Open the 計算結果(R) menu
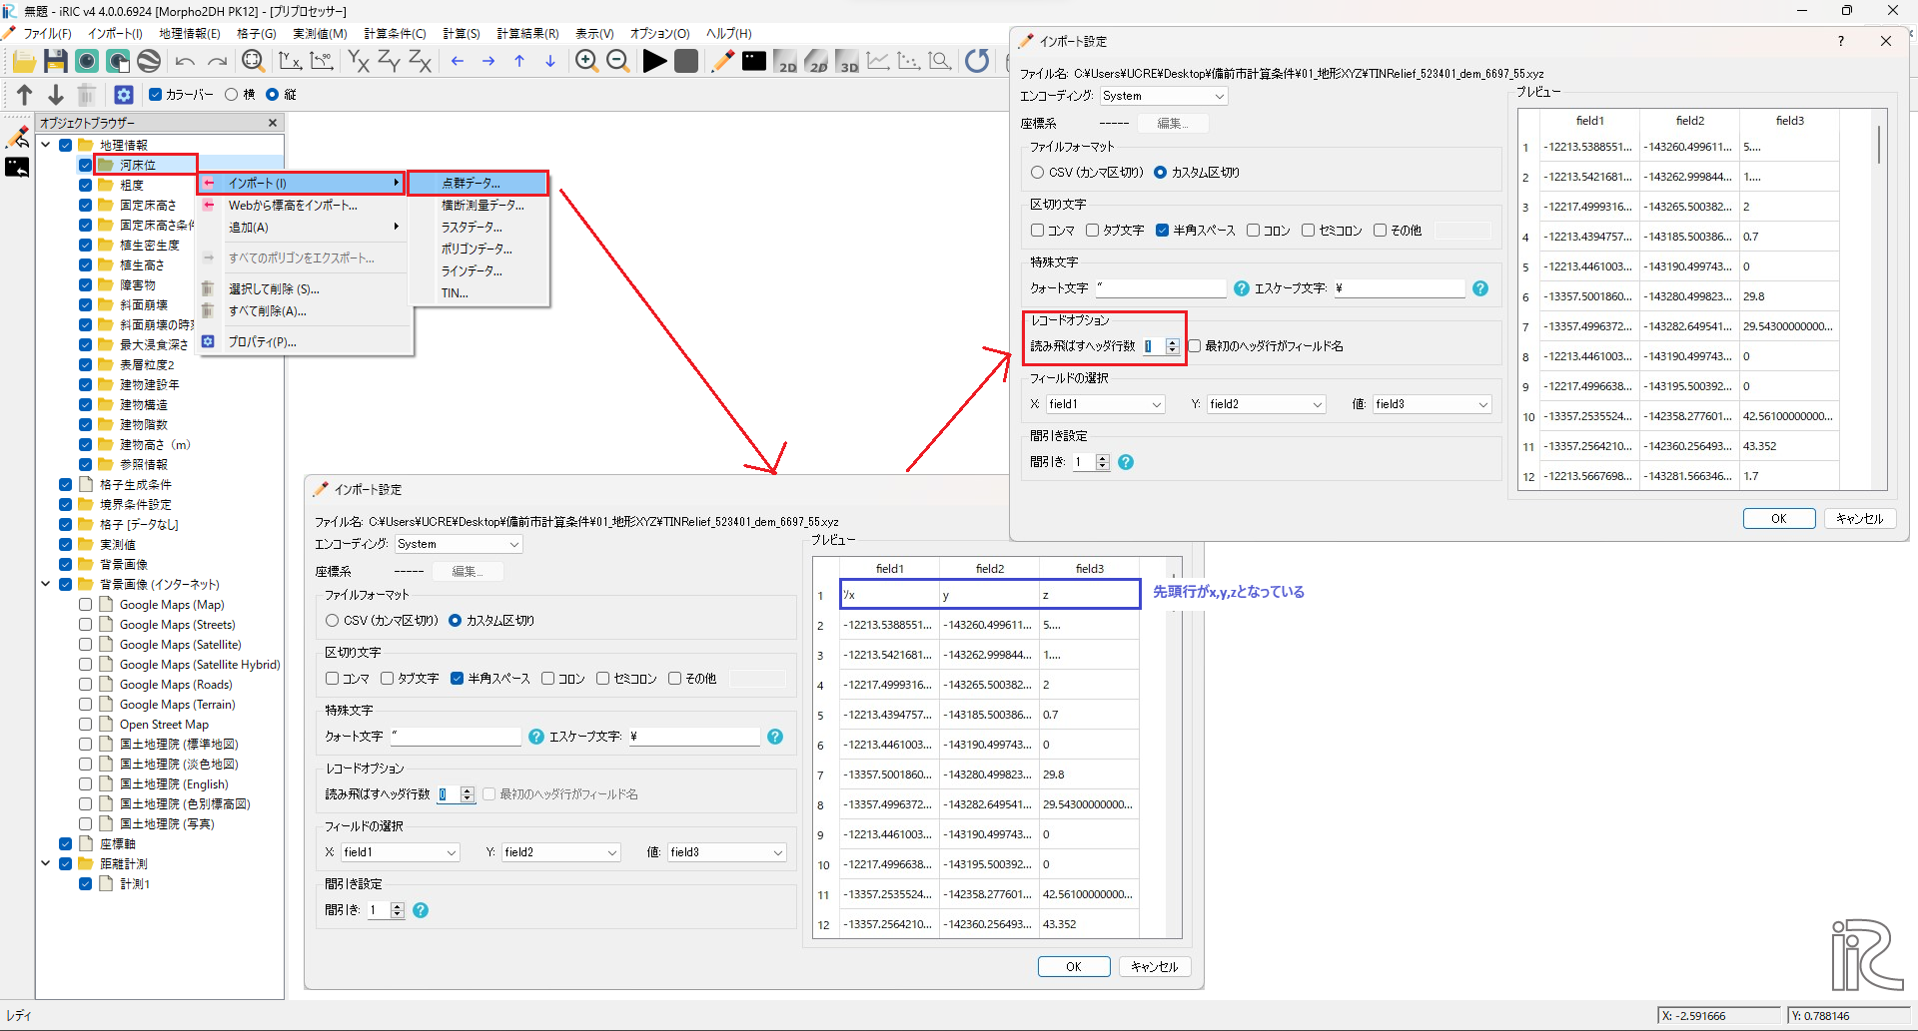The image size is (1918, 1031). coord(527,34)
